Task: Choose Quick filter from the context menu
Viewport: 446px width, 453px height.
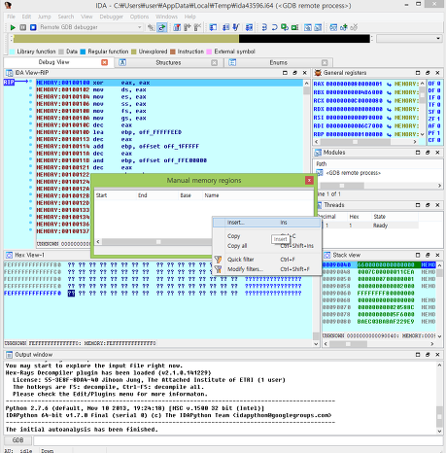Action: (266, 260)
